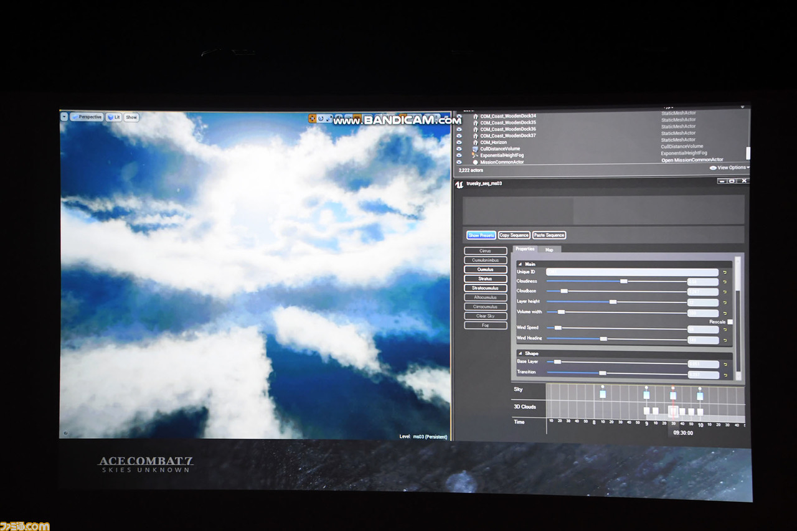Select the Sky keyframe at 09:30
The image size is (797, 531).
672,395
